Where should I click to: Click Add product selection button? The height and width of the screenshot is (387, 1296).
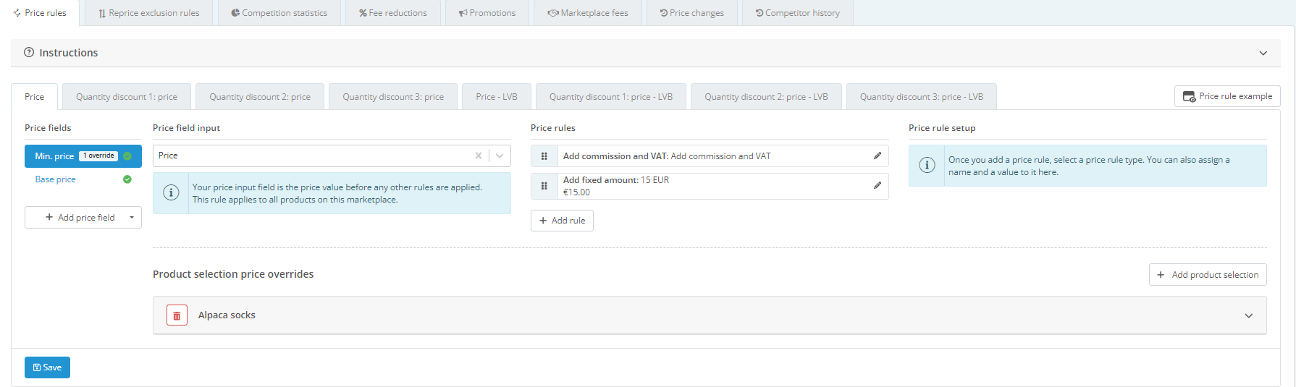1207,275
